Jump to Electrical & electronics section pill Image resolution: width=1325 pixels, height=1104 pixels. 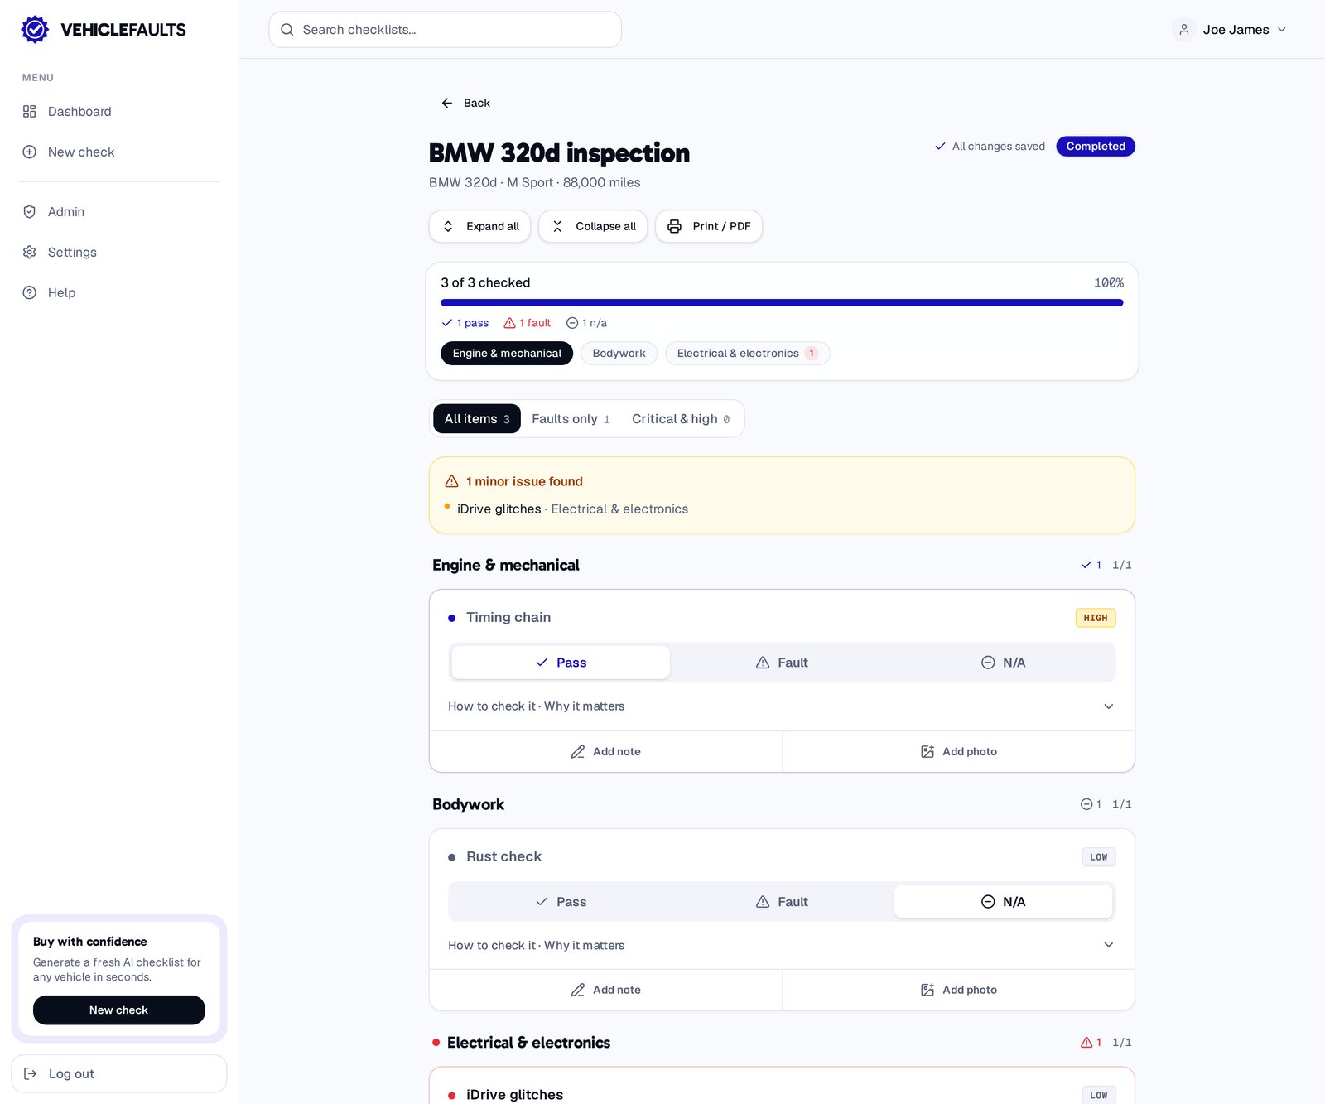(748, 354)
